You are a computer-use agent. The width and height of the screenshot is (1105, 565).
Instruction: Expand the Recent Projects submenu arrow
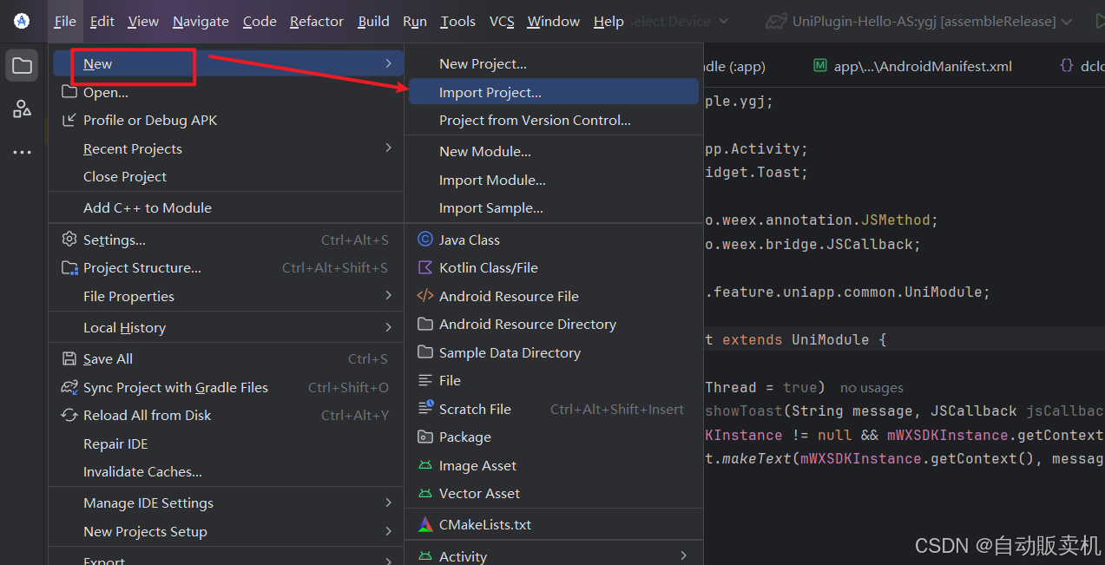click(x=388, y=148)
